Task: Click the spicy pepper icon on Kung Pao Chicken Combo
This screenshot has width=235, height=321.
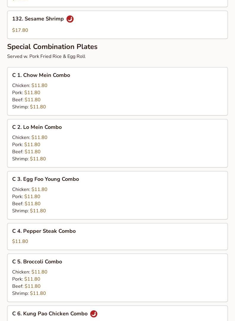Action: tap(94, 314)
